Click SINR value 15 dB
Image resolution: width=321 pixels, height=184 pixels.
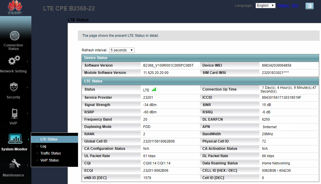point(266,105)
